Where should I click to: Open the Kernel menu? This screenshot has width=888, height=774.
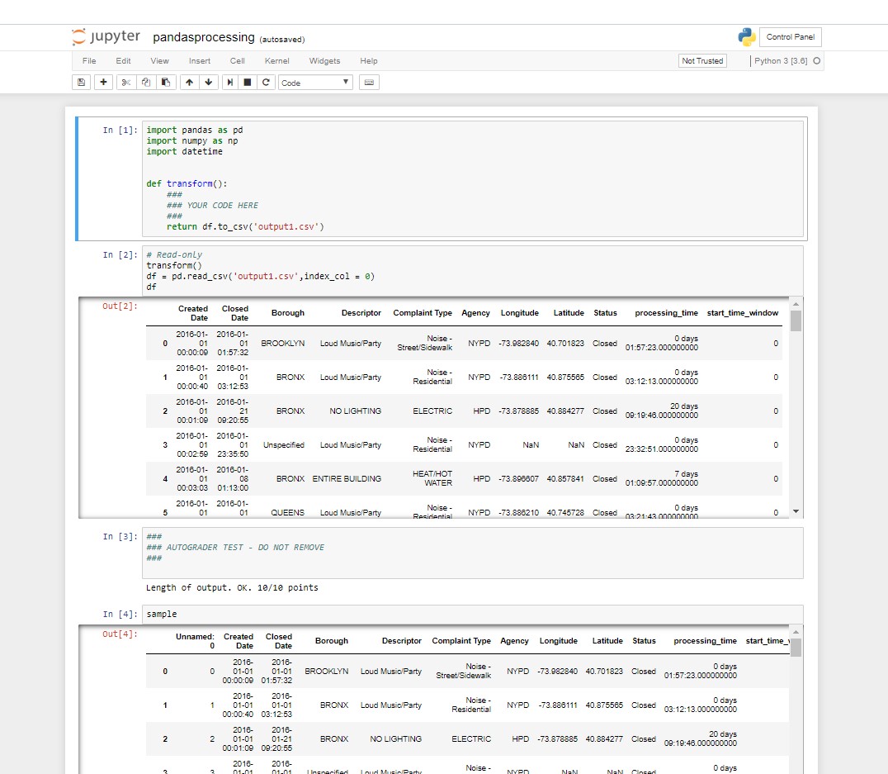tap(276, 60)
